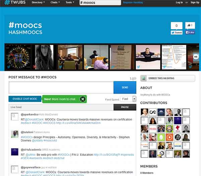201x176 pixels.
Task: Click the @DonaldClark mention in sparkandco tweet
Action: click(x=34, y=120)
